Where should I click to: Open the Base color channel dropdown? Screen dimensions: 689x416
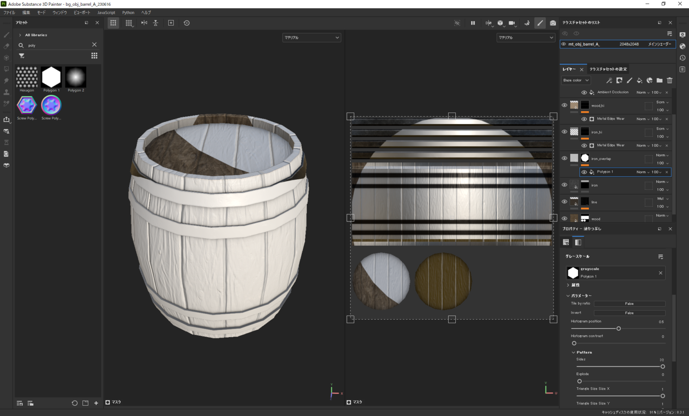click(x=576, y=80)
